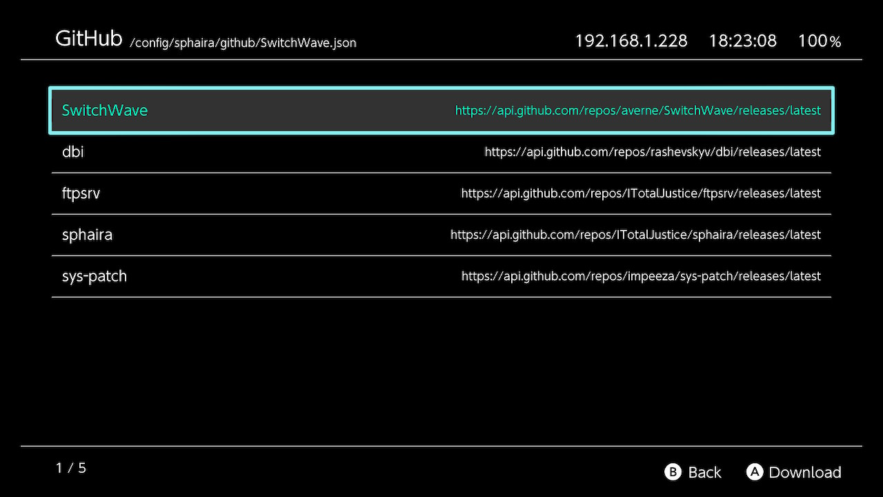Click the ITotalJustice/sphaira releases URL
Viewport: 883px width, 497px height.
click(635, 235)
